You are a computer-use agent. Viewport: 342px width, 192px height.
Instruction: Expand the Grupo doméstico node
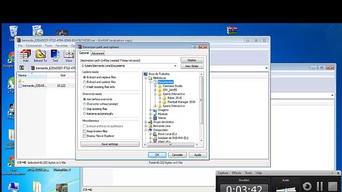tap(146, 122)
